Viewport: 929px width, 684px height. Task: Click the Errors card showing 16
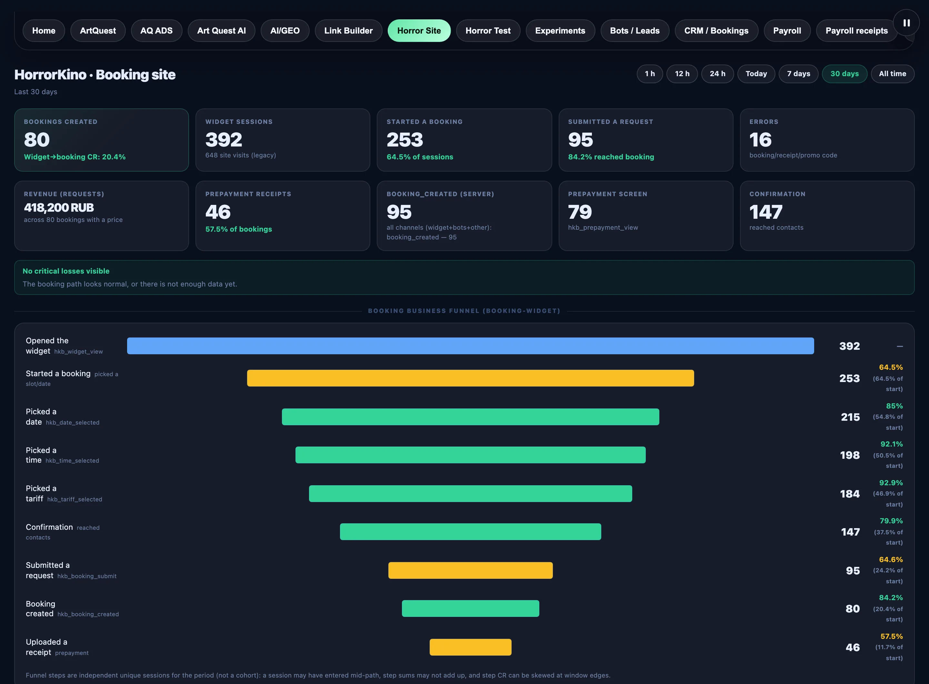click(x=827, y=140)
